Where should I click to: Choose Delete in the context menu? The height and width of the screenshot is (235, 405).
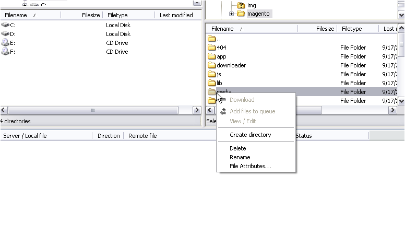coord(237,148)
